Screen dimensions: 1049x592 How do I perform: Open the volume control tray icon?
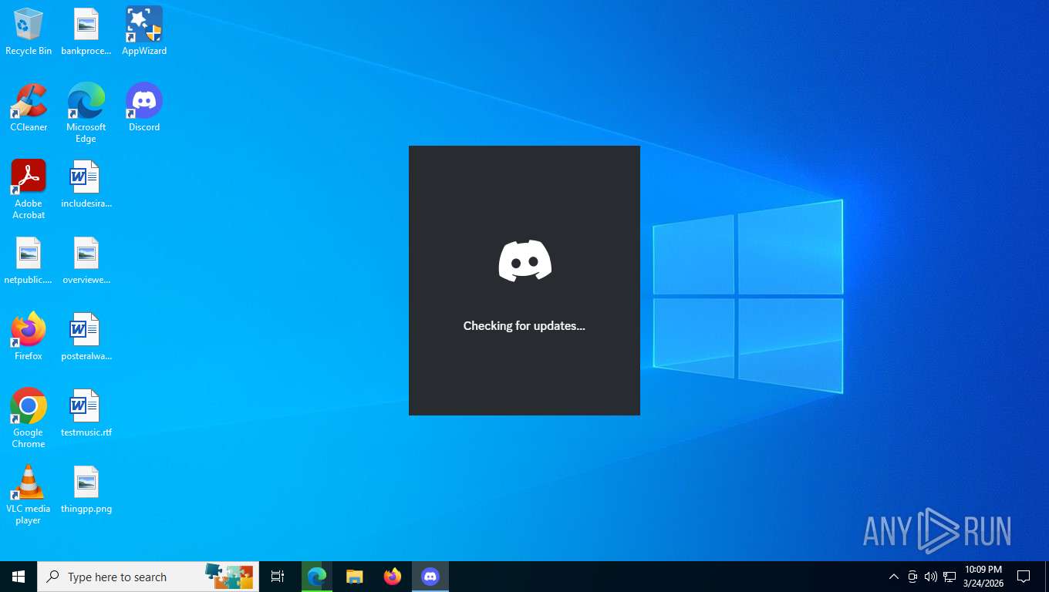pyautogui.click(x=931, y=577)
